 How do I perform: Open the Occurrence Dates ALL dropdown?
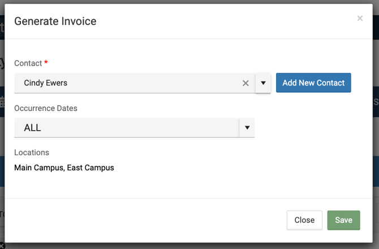point(126,128)
